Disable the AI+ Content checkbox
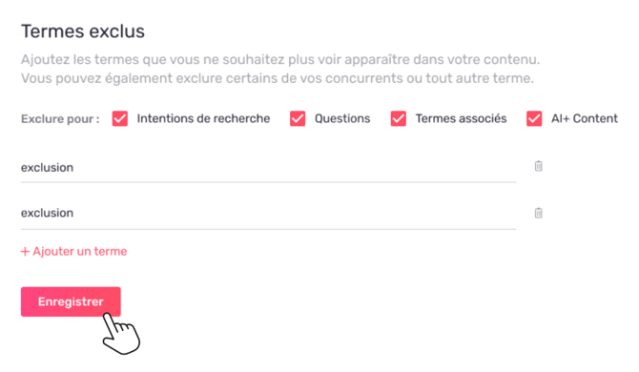Viewport: 639px width, 372px height. 534,118
